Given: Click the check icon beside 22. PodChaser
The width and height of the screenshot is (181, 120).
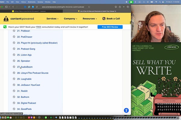Looking at the screenshot, I should click(x=14, y=37).
